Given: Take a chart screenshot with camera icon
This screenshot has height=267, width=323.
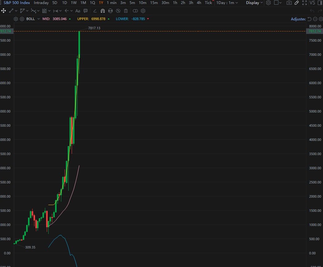Looking at the screenshot, I should tap(289, 3).
